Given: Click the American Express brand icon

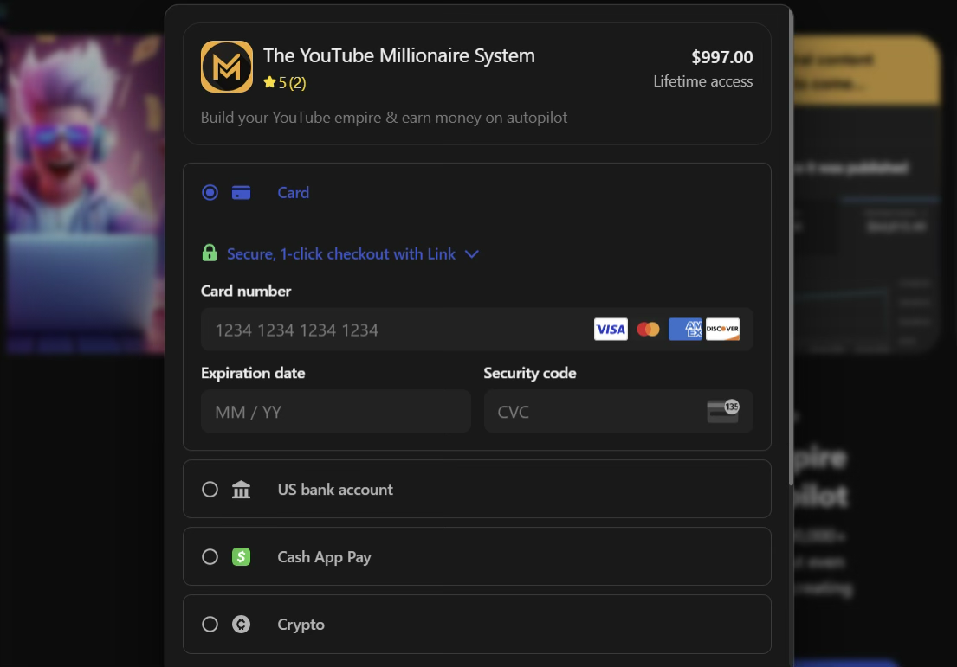Looking at the screenshot, I should pyautogui.click(x=685, y=330).
